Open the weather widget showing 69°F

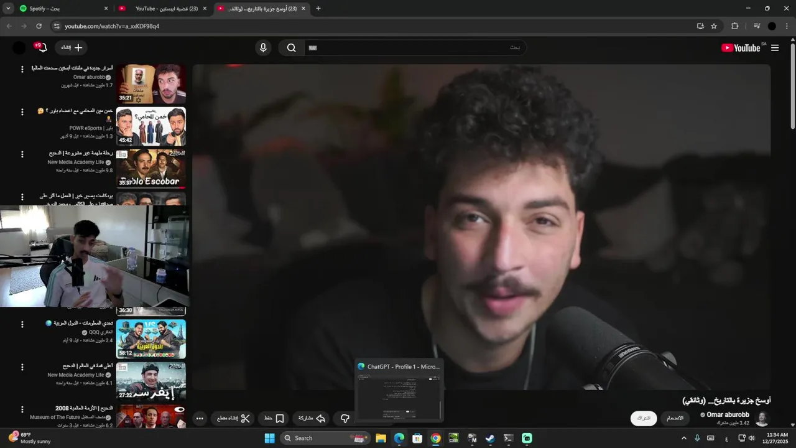28,438
